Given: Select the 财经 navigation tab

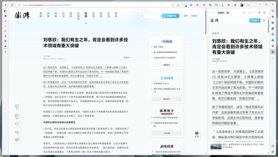Looking at the screenshot, I should pos(63,15).
